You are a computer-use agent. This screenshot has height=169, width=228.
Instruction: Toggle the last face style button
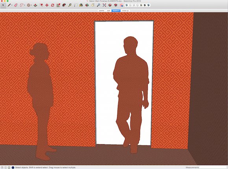tap(149, 5)
